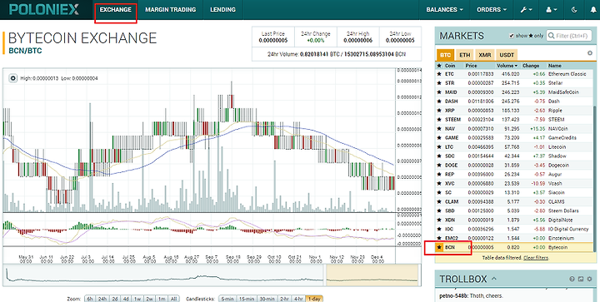This screenshot has height=302, width=600.
Task: Open the Trollbox settings gear
Action: pos(589,279)
